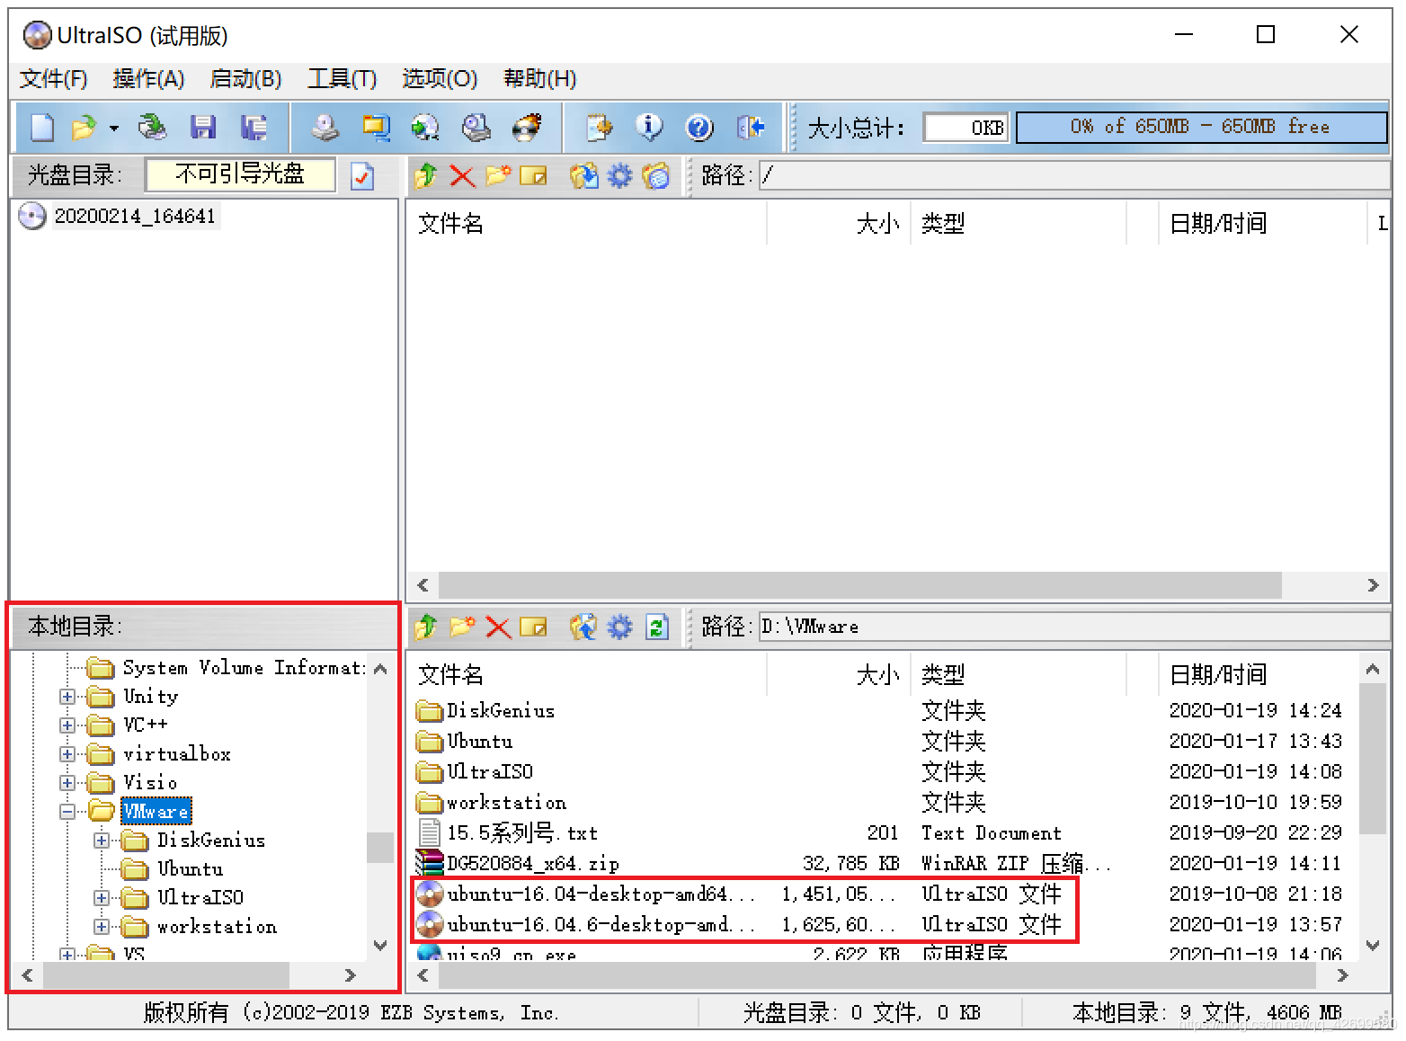Click the Up folder icon in disc toolbar
This screenshot has width=1406, height=1041.
tap(426, 175)
